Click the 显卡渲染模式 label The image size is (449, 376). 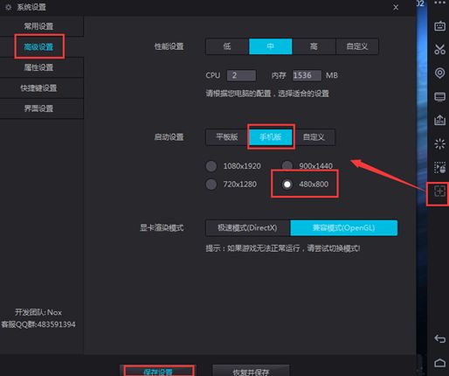tap(162, 228)
